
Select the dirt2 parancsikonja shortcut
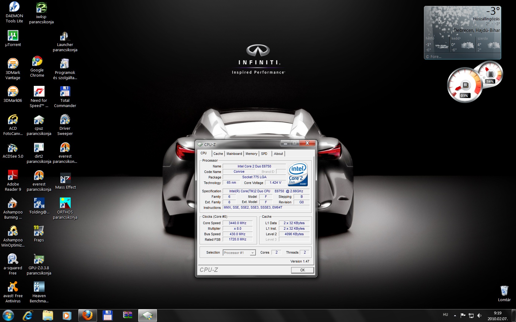(x=39, y=153)
